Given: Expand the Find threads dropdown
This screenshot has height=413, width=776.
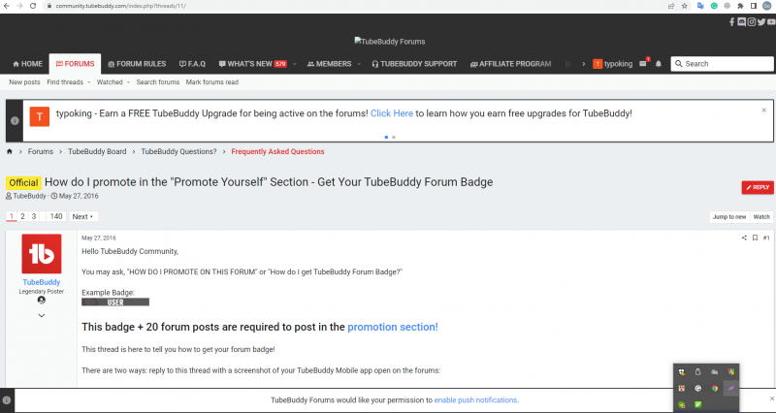Looking at the screenshot, I should (x=67, y=82).
